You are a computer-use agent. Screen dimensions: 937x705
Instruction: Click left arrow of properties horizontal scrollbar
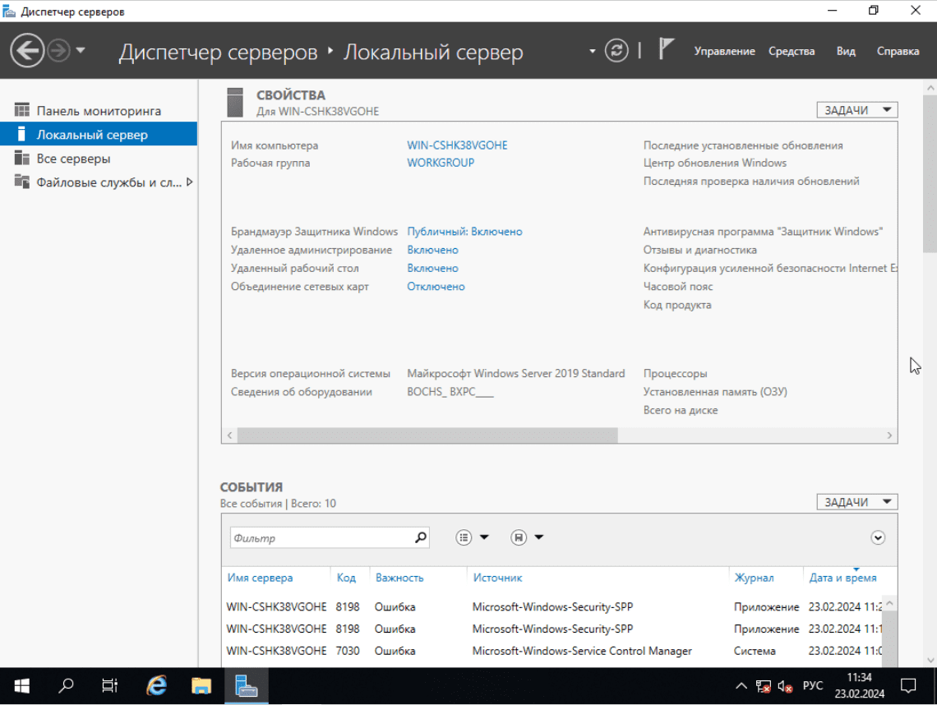click(229, 435)
